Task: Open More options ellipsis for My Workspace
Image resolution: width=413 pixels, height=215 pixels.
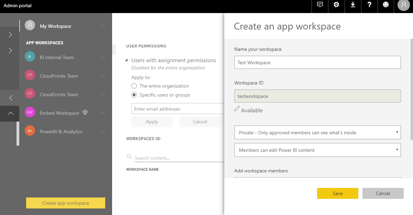Action: point(103,26)
